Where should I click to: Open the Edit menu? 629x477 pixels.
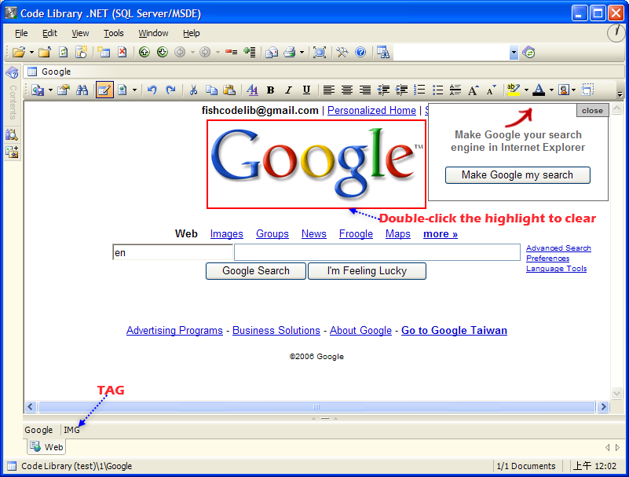(x=49, y=33)
